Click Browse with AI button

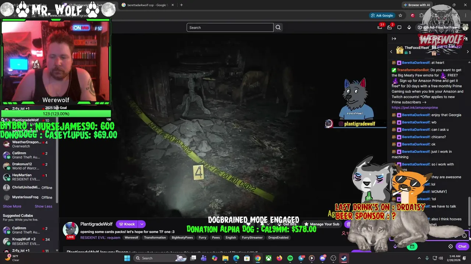[417, 5]
